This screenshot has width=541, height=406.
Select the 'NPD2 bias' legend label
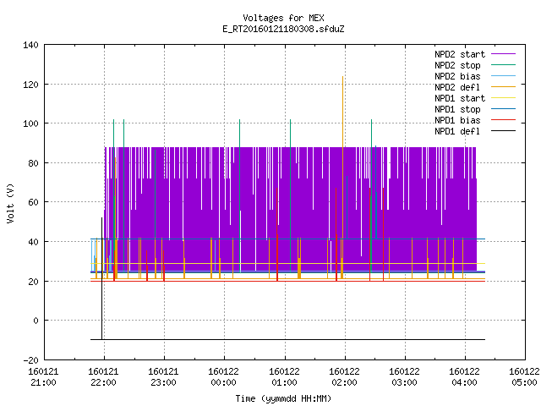[457, 76]
